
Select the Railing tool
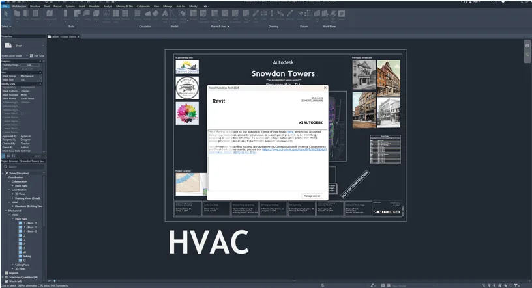point(138,14)
